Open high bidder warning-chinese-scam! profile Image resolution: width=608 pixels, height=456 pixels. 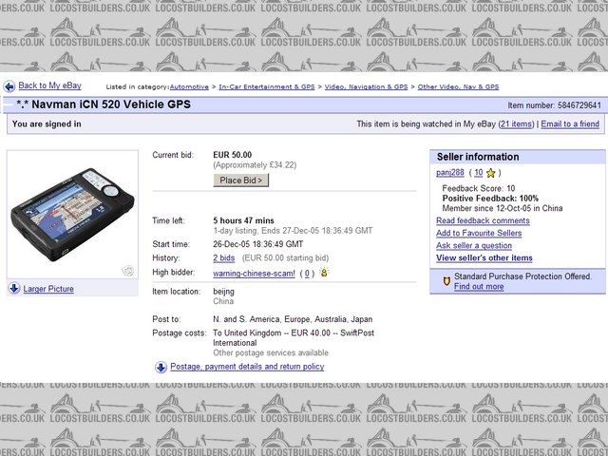(x=254, y=274)
